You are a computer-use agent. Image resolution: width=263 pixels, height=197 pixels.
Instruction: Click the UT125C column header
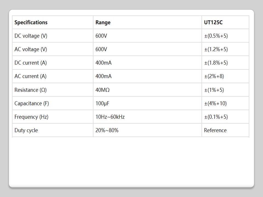click(213, 22)
